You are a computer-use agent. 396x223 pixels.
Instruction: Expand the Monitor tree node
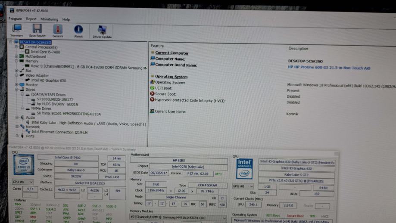click(x=16, y=84)
